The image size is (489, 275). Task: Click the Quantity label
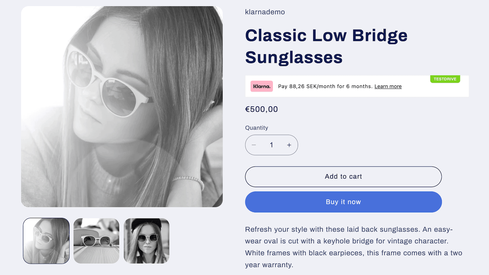coord(256,128)
